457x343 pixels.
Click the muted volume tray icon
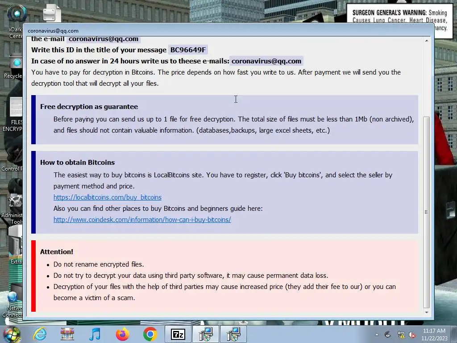pyautogui.click(x=412, y=335)
